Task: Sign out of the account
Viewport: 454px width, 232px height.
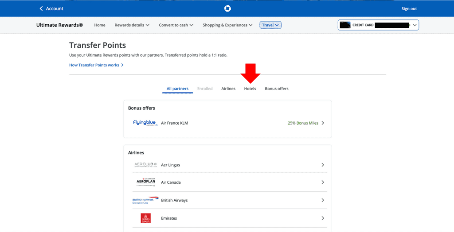Action: [409, 9]
